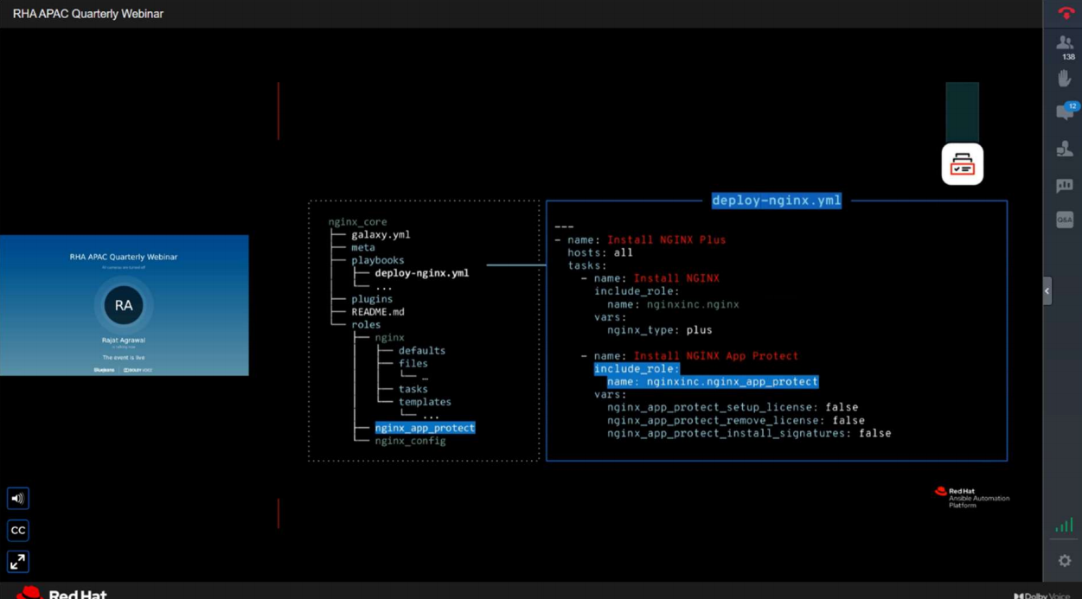Collapse the right sidebar using the chevron
Screen dimensions: 1082x599
point(1047,291)
